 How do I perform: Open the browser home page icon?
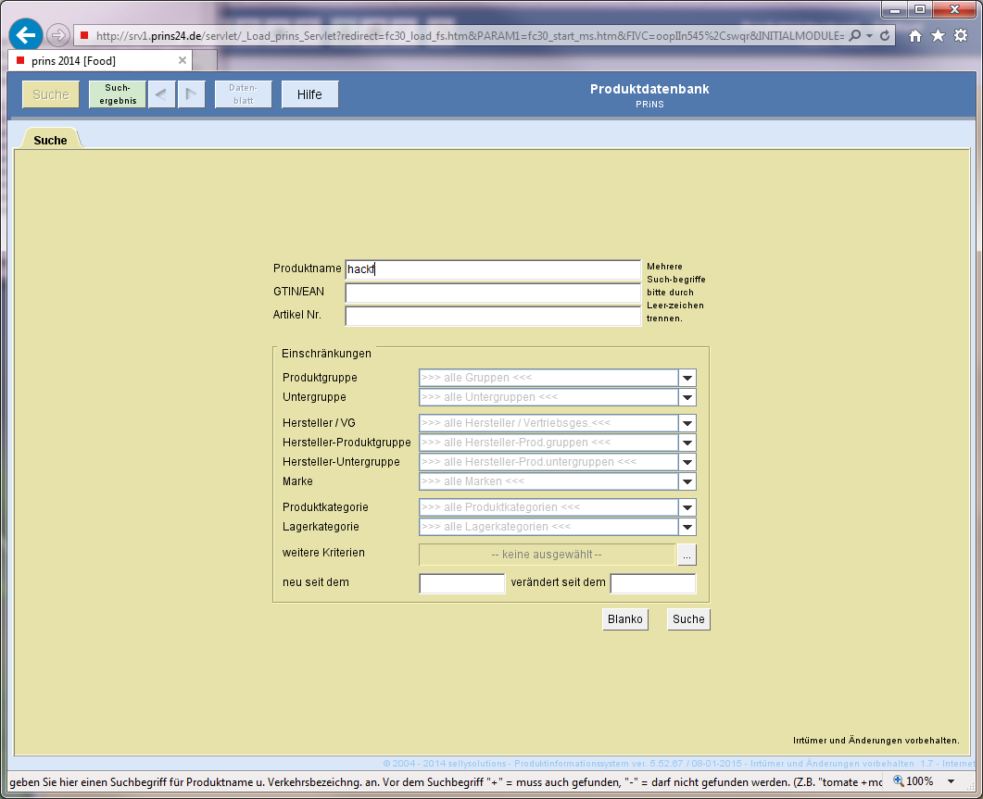coord(915,36)
